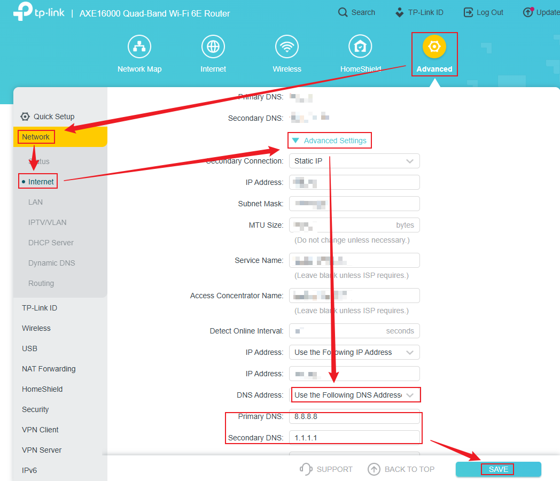Select the Advanced gear icon
The image size is (560, 481).
click(434, 46)
